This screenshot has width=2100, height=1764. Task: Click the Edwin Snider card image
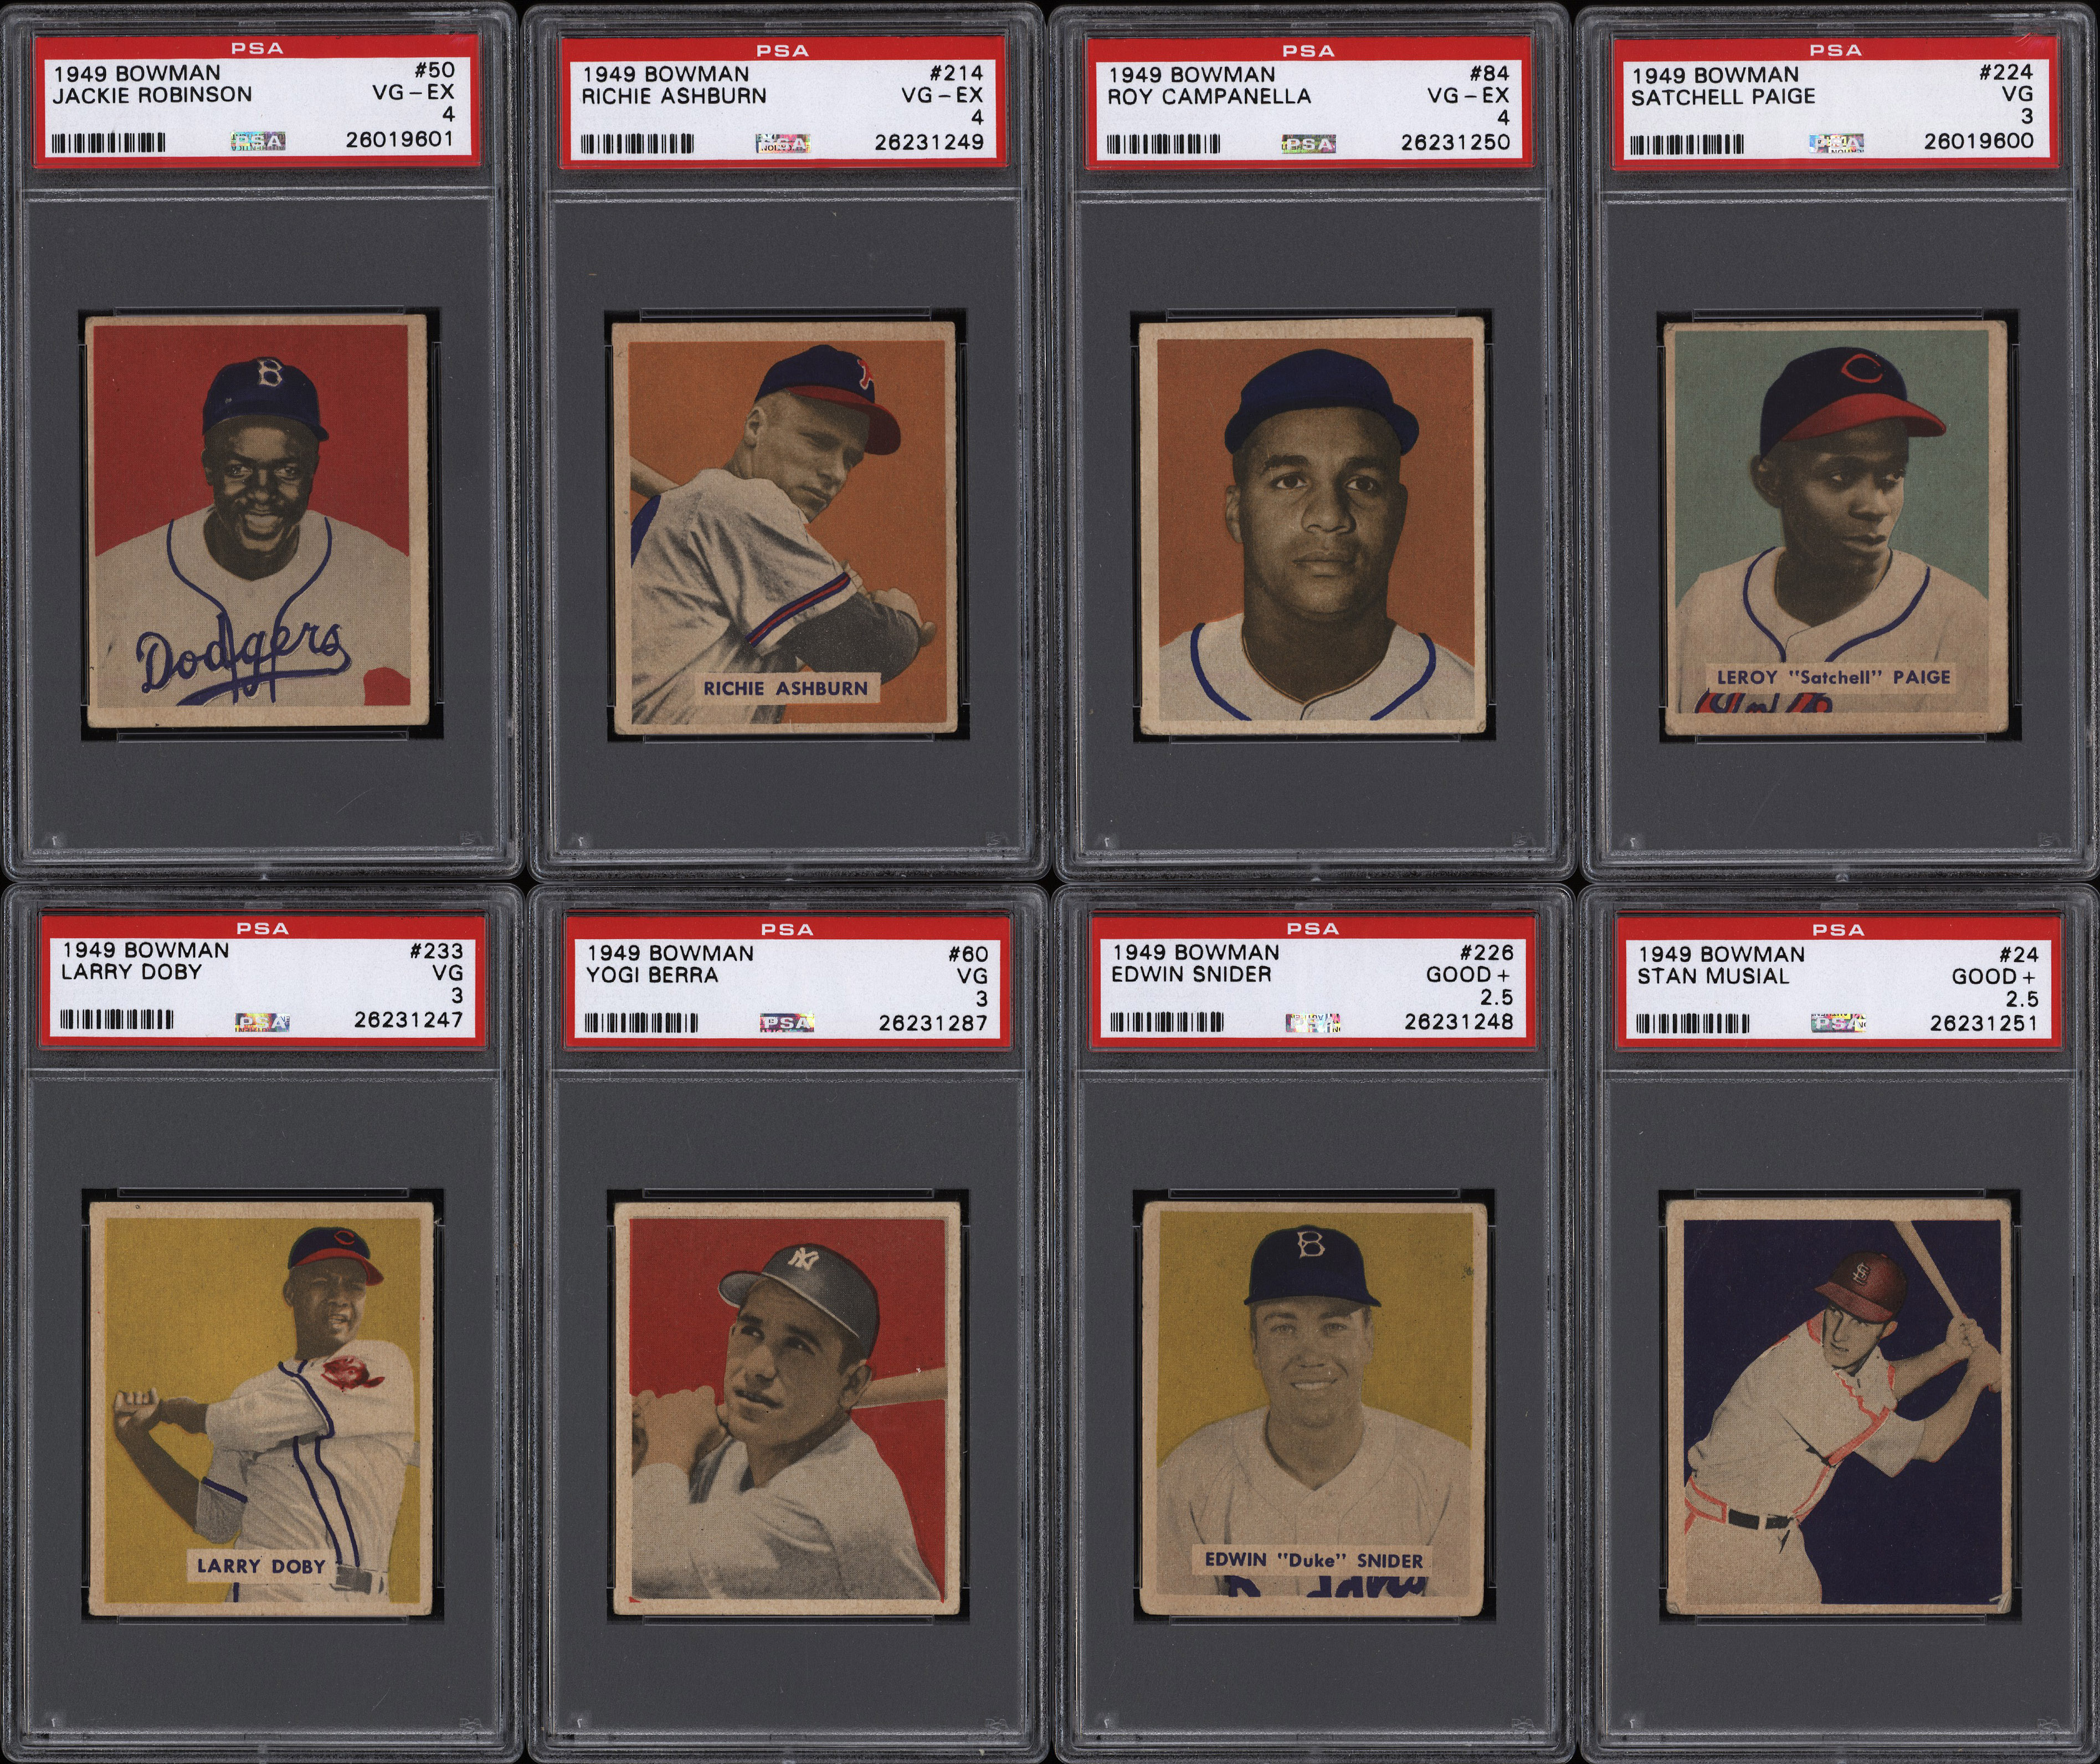coord(1313,1409)
